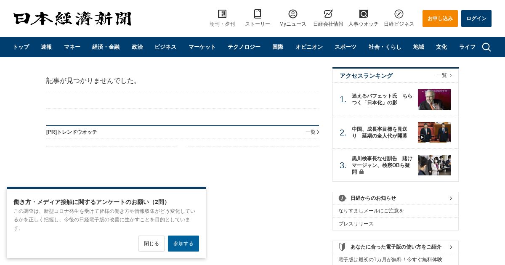Open the マーケット section
The image size is (505, 265).
tap(202, 47)
